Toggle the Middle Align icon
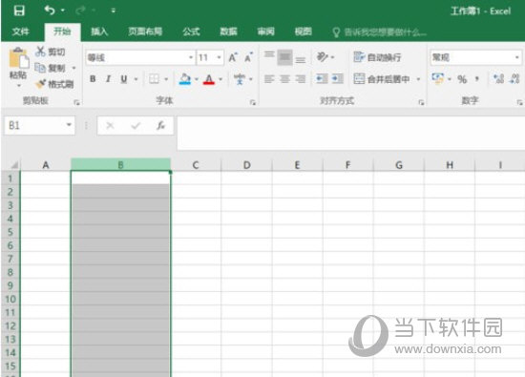The image size is (525, 377). click(x=285, y=57)
